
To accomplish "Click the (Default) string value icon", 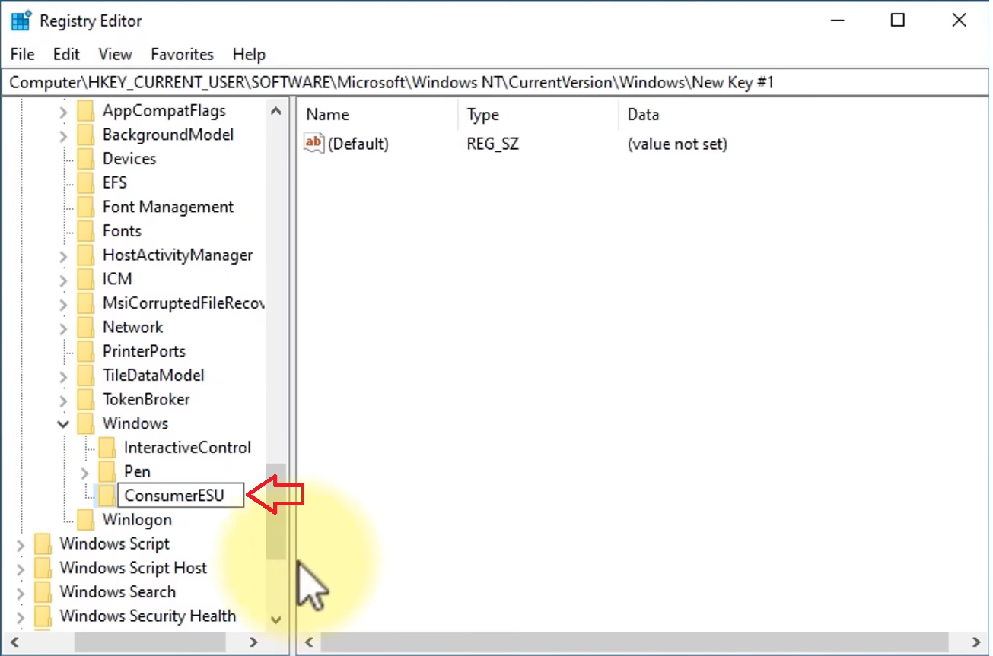I will [x=313, y=143].
